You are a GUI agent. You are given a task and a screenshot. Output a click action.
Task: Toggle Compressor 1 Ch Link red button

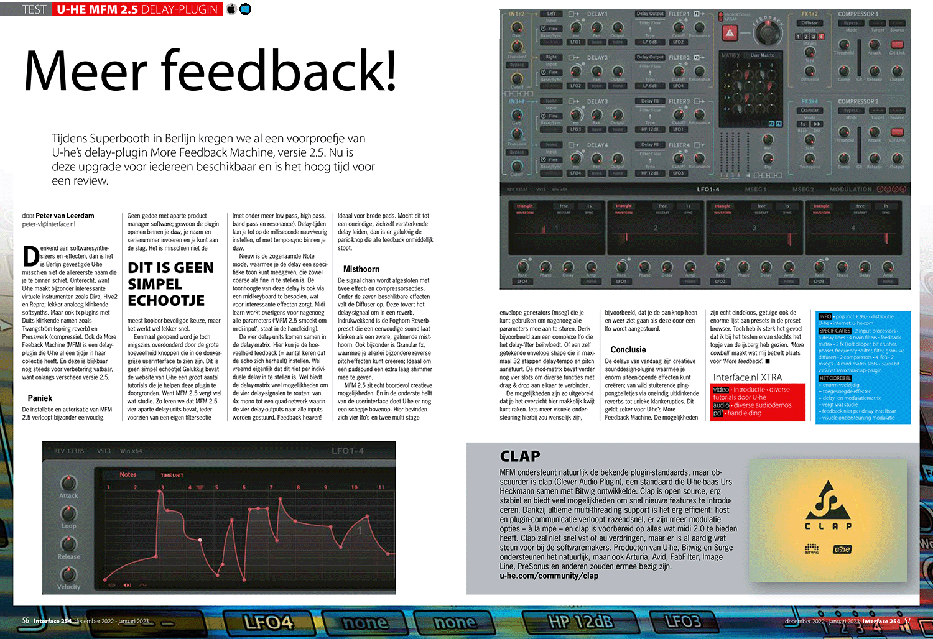point(897,44)
